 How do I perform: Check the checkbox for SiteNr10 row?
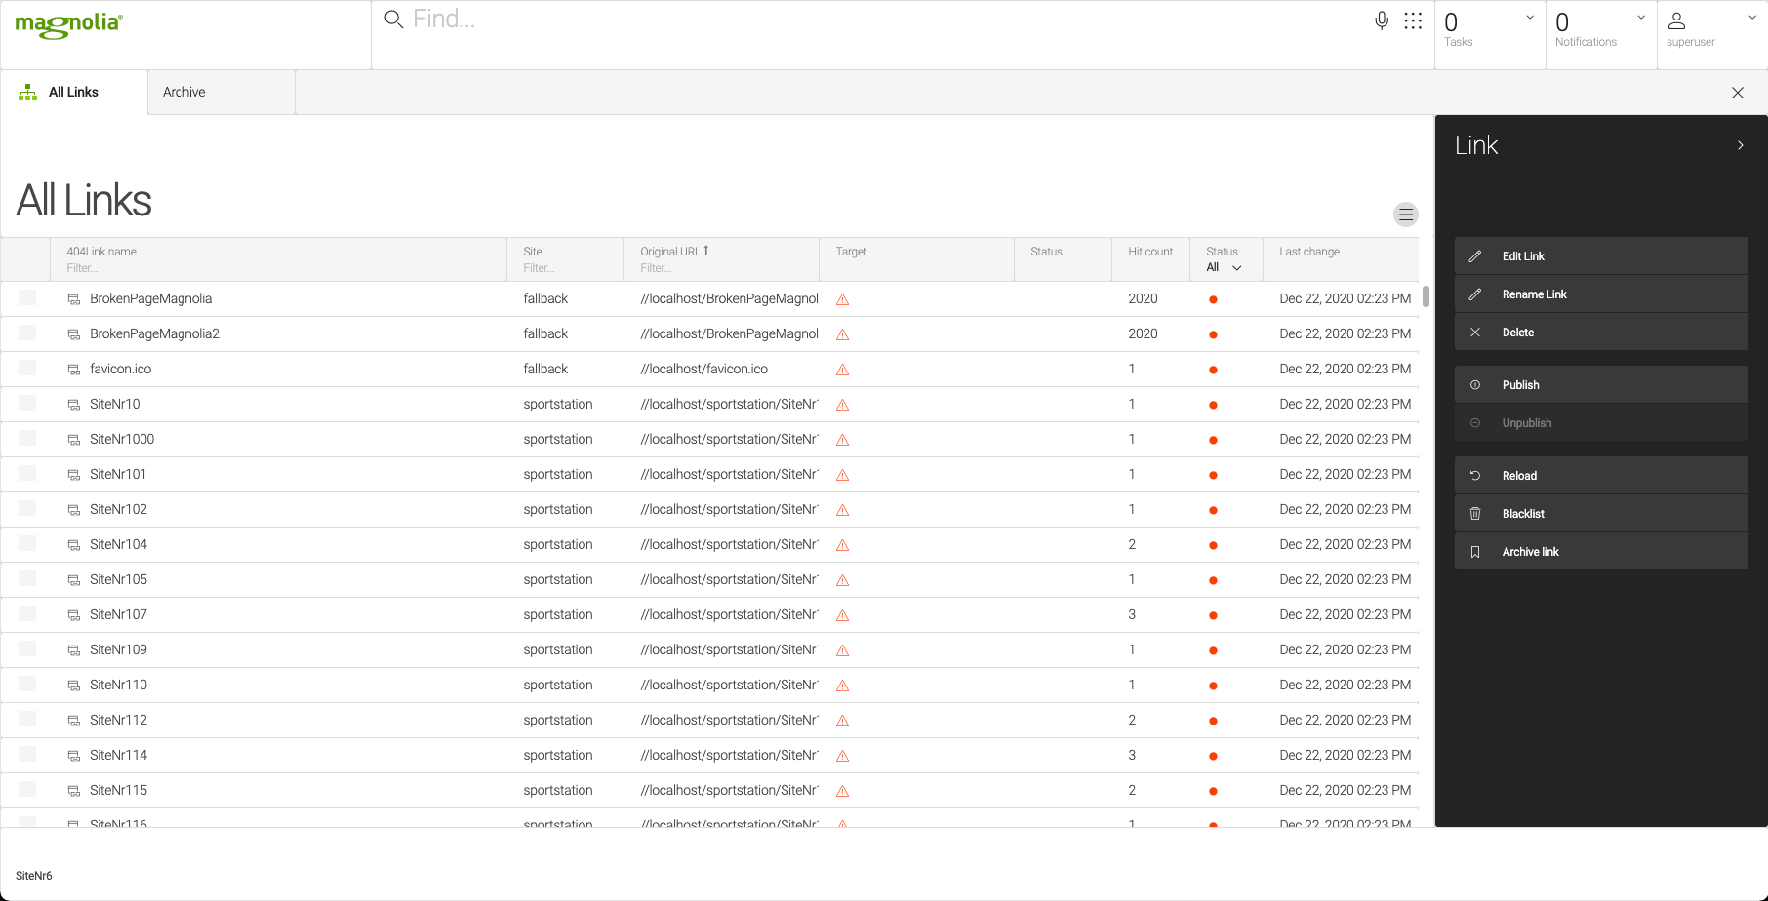point(26,404)
